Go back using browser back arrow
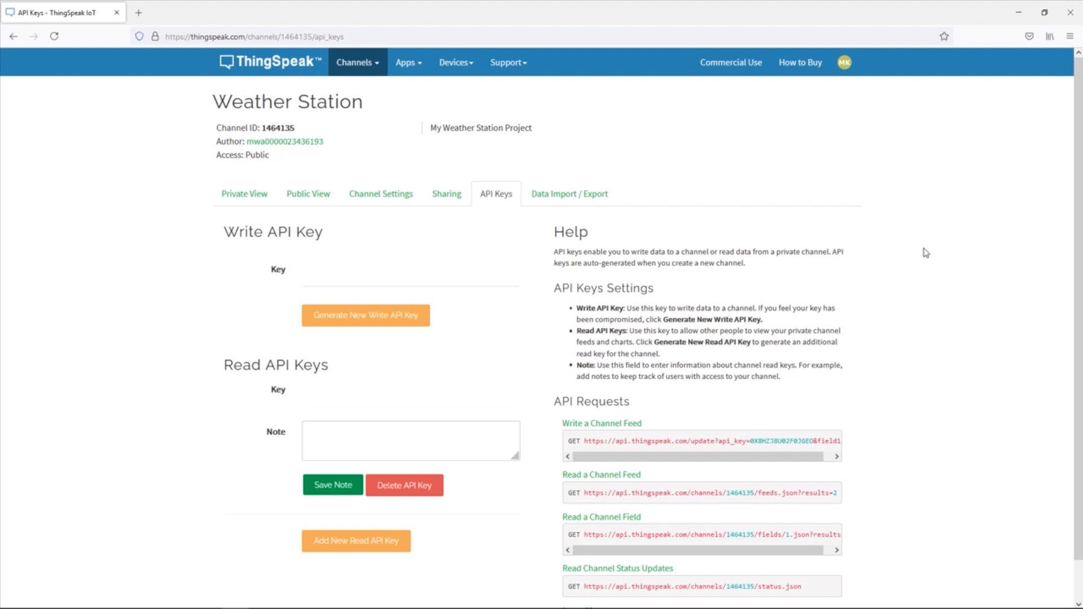The height and width of the screenshot is (609, 1083). (14, 37)
